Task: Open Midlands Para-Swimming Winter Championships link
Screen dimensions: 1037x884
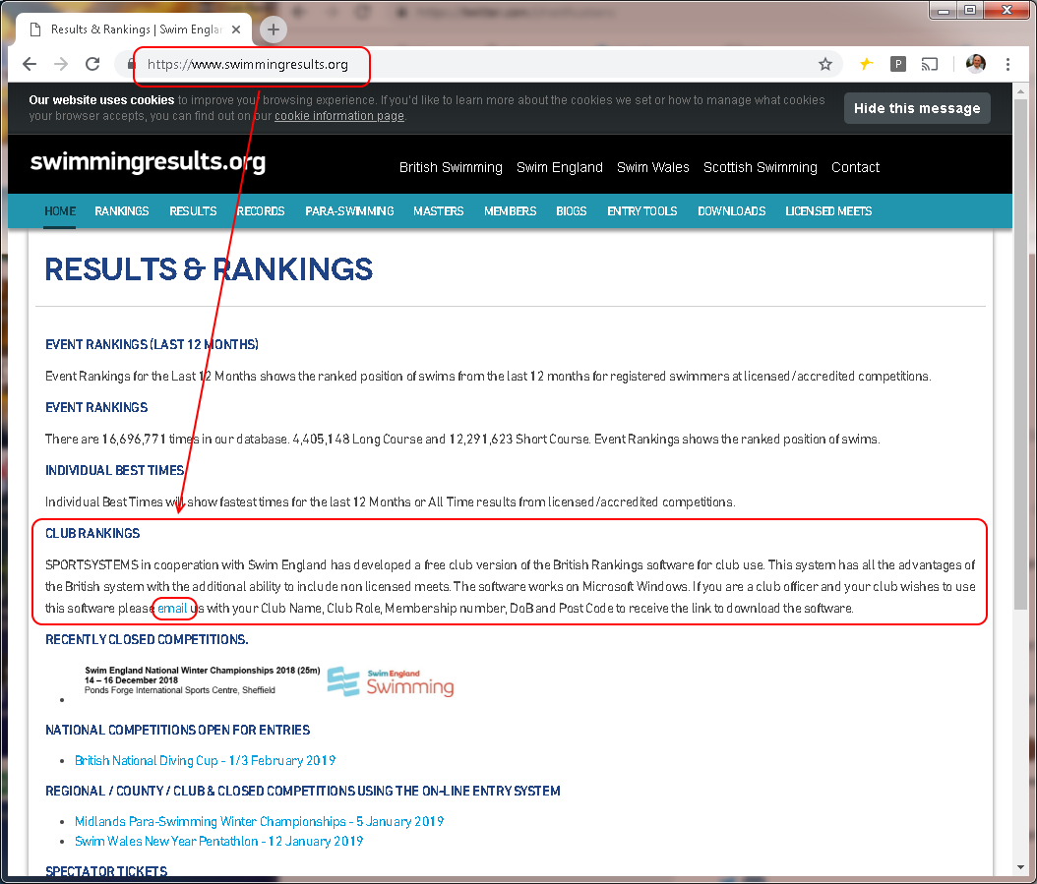Action: 260,821
